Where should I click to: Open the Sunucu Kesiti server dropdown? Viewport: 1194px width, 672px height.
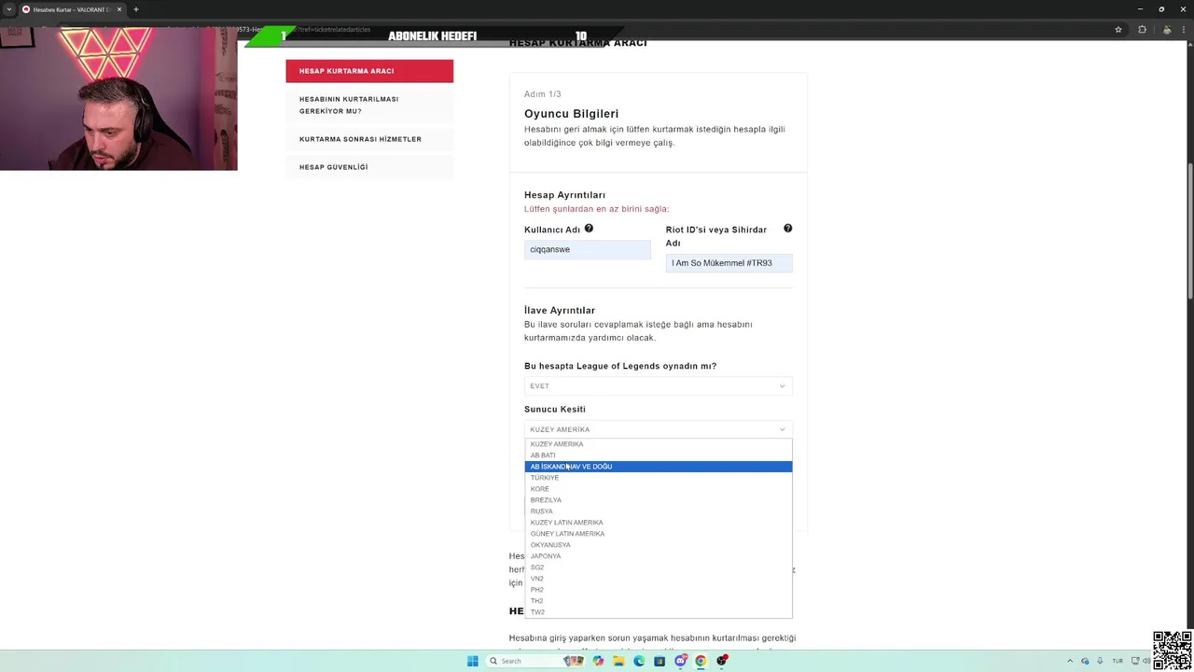click(658, 429)
